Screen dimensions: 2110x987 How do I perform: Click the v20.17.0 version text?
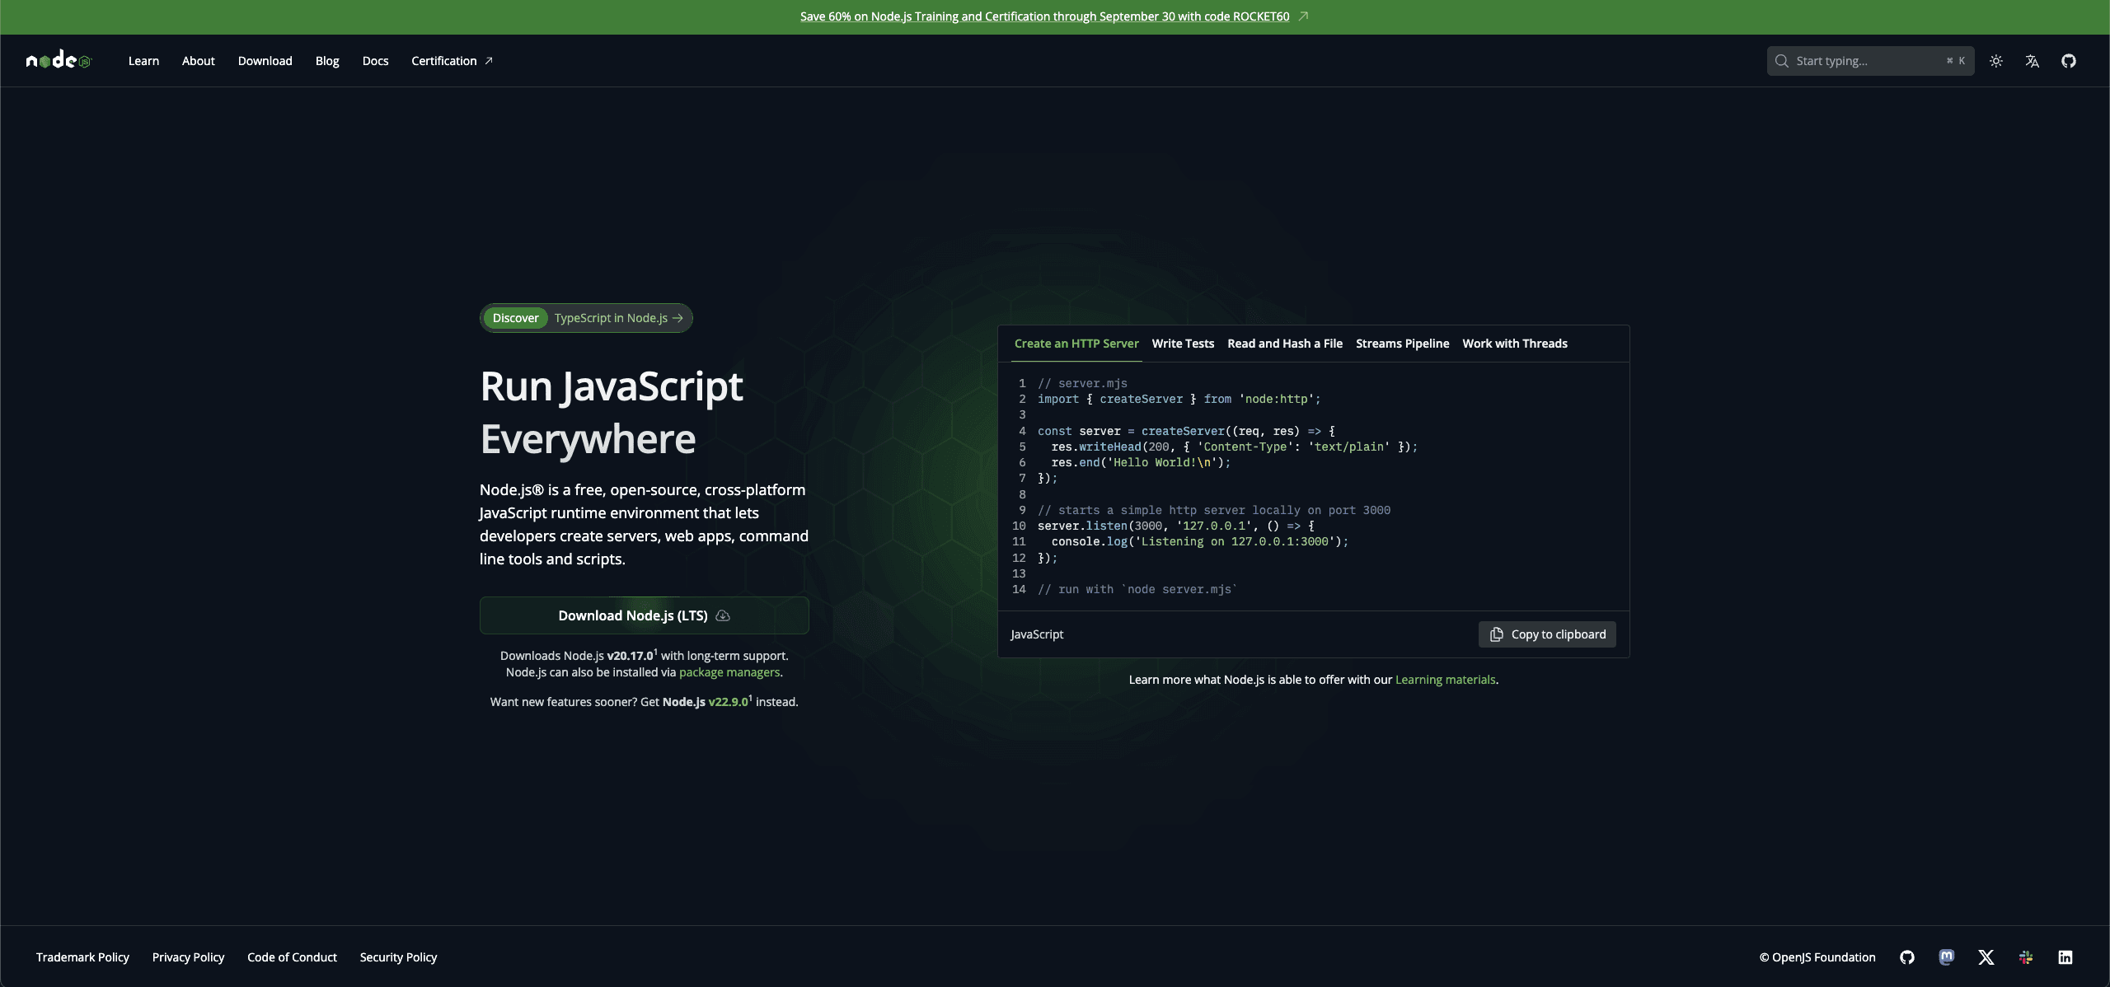(x=631, y=656)
